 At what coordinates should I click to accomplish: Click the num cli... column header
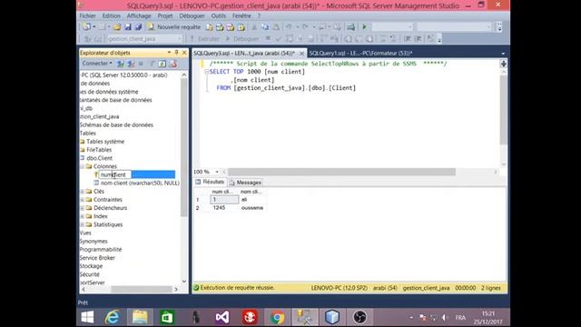coord(224,192)
